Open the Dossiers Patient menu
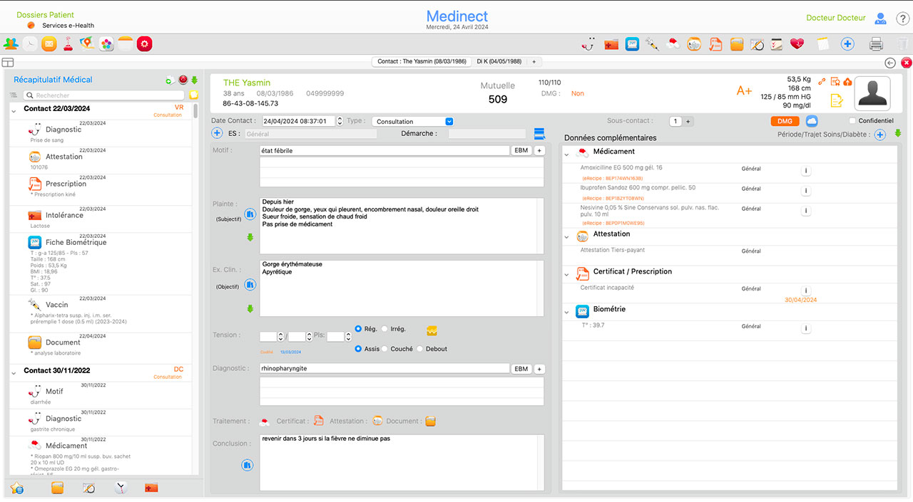913x502 pixels. tap(45, 14)
